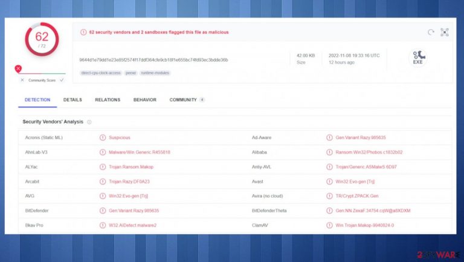This screenshot has width=464, height=262.
Task: Click the Acronis (Static ML) vendor name
Action: pos(43,137)
